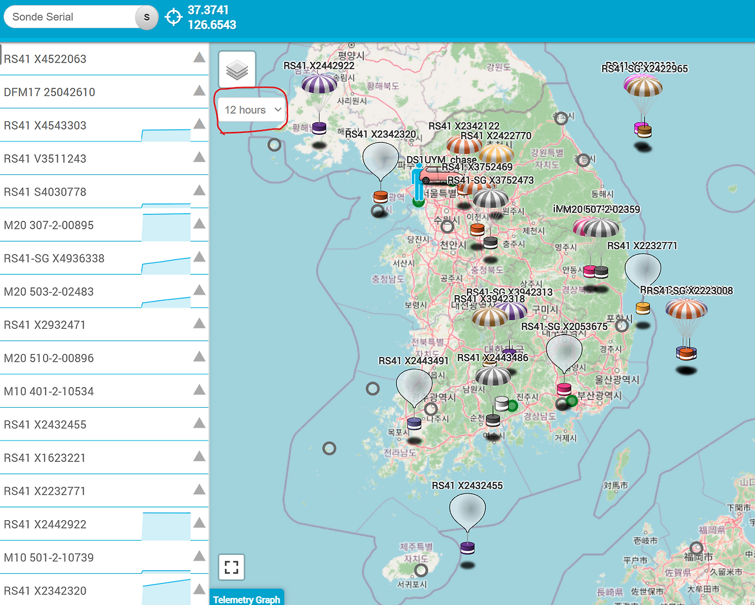Screen dimensions: 755x605
Task: Expand the DFM17 25042610 entry arrow
Action: tap(199, 91)
